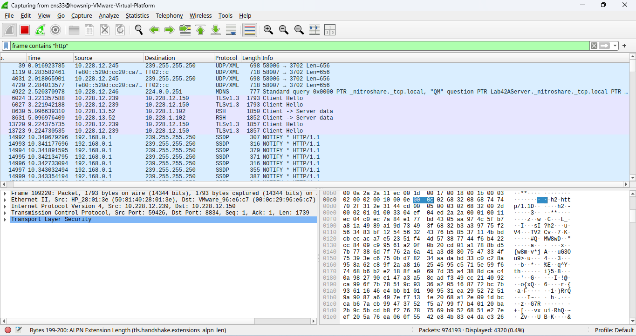Image resolution: width=636 pixels, height=336 pixels.
Task: Click into the display filter field
Action: coord(300,46)
